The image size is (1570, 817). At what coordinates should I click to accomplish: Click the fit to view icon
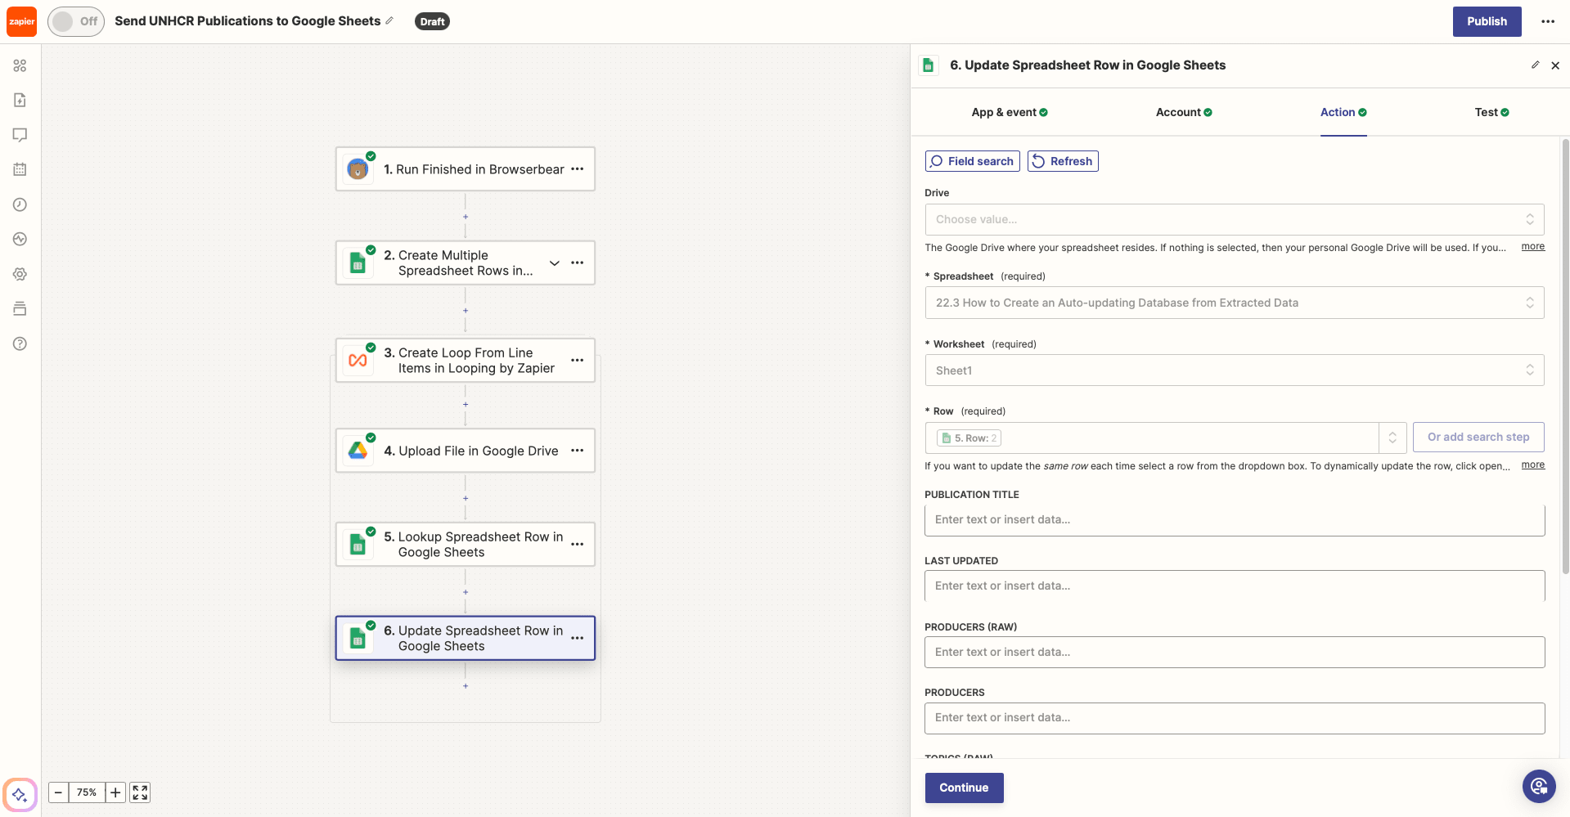pos(140,792)
